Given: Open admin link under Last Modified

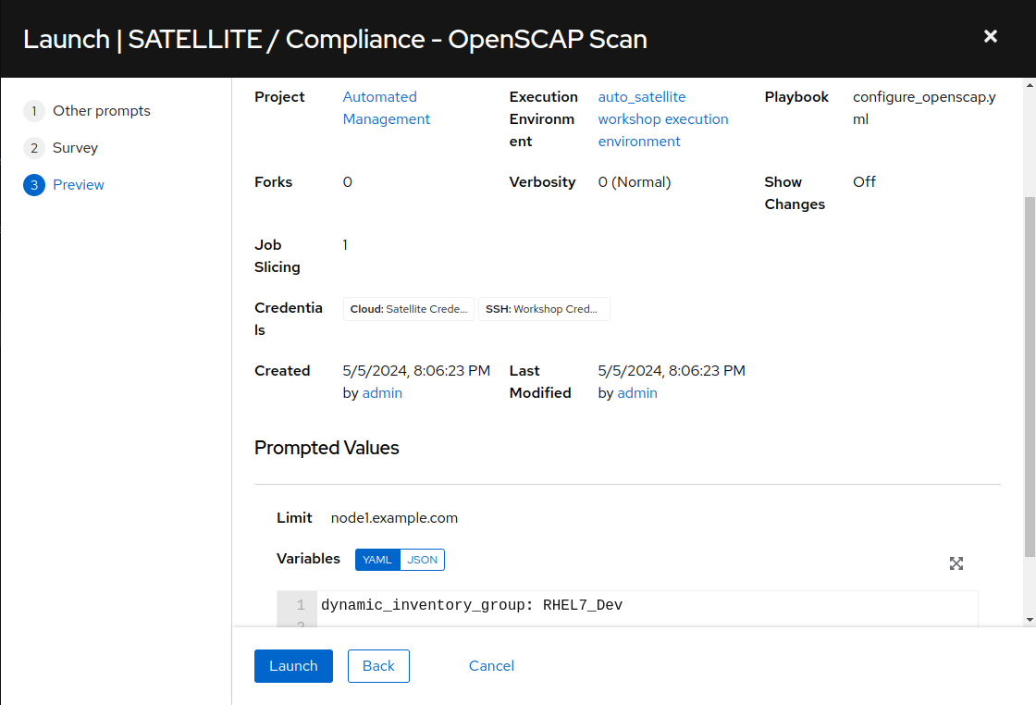Looking at the screenshot, I should point(637,393).
